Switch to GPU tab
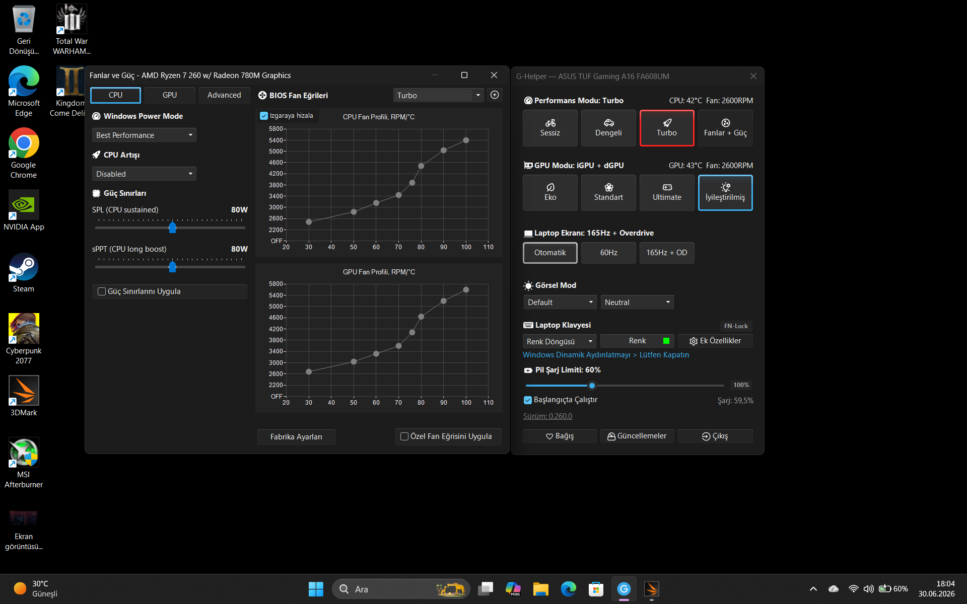Screen dimensions: 967x604 click(170, 95)
